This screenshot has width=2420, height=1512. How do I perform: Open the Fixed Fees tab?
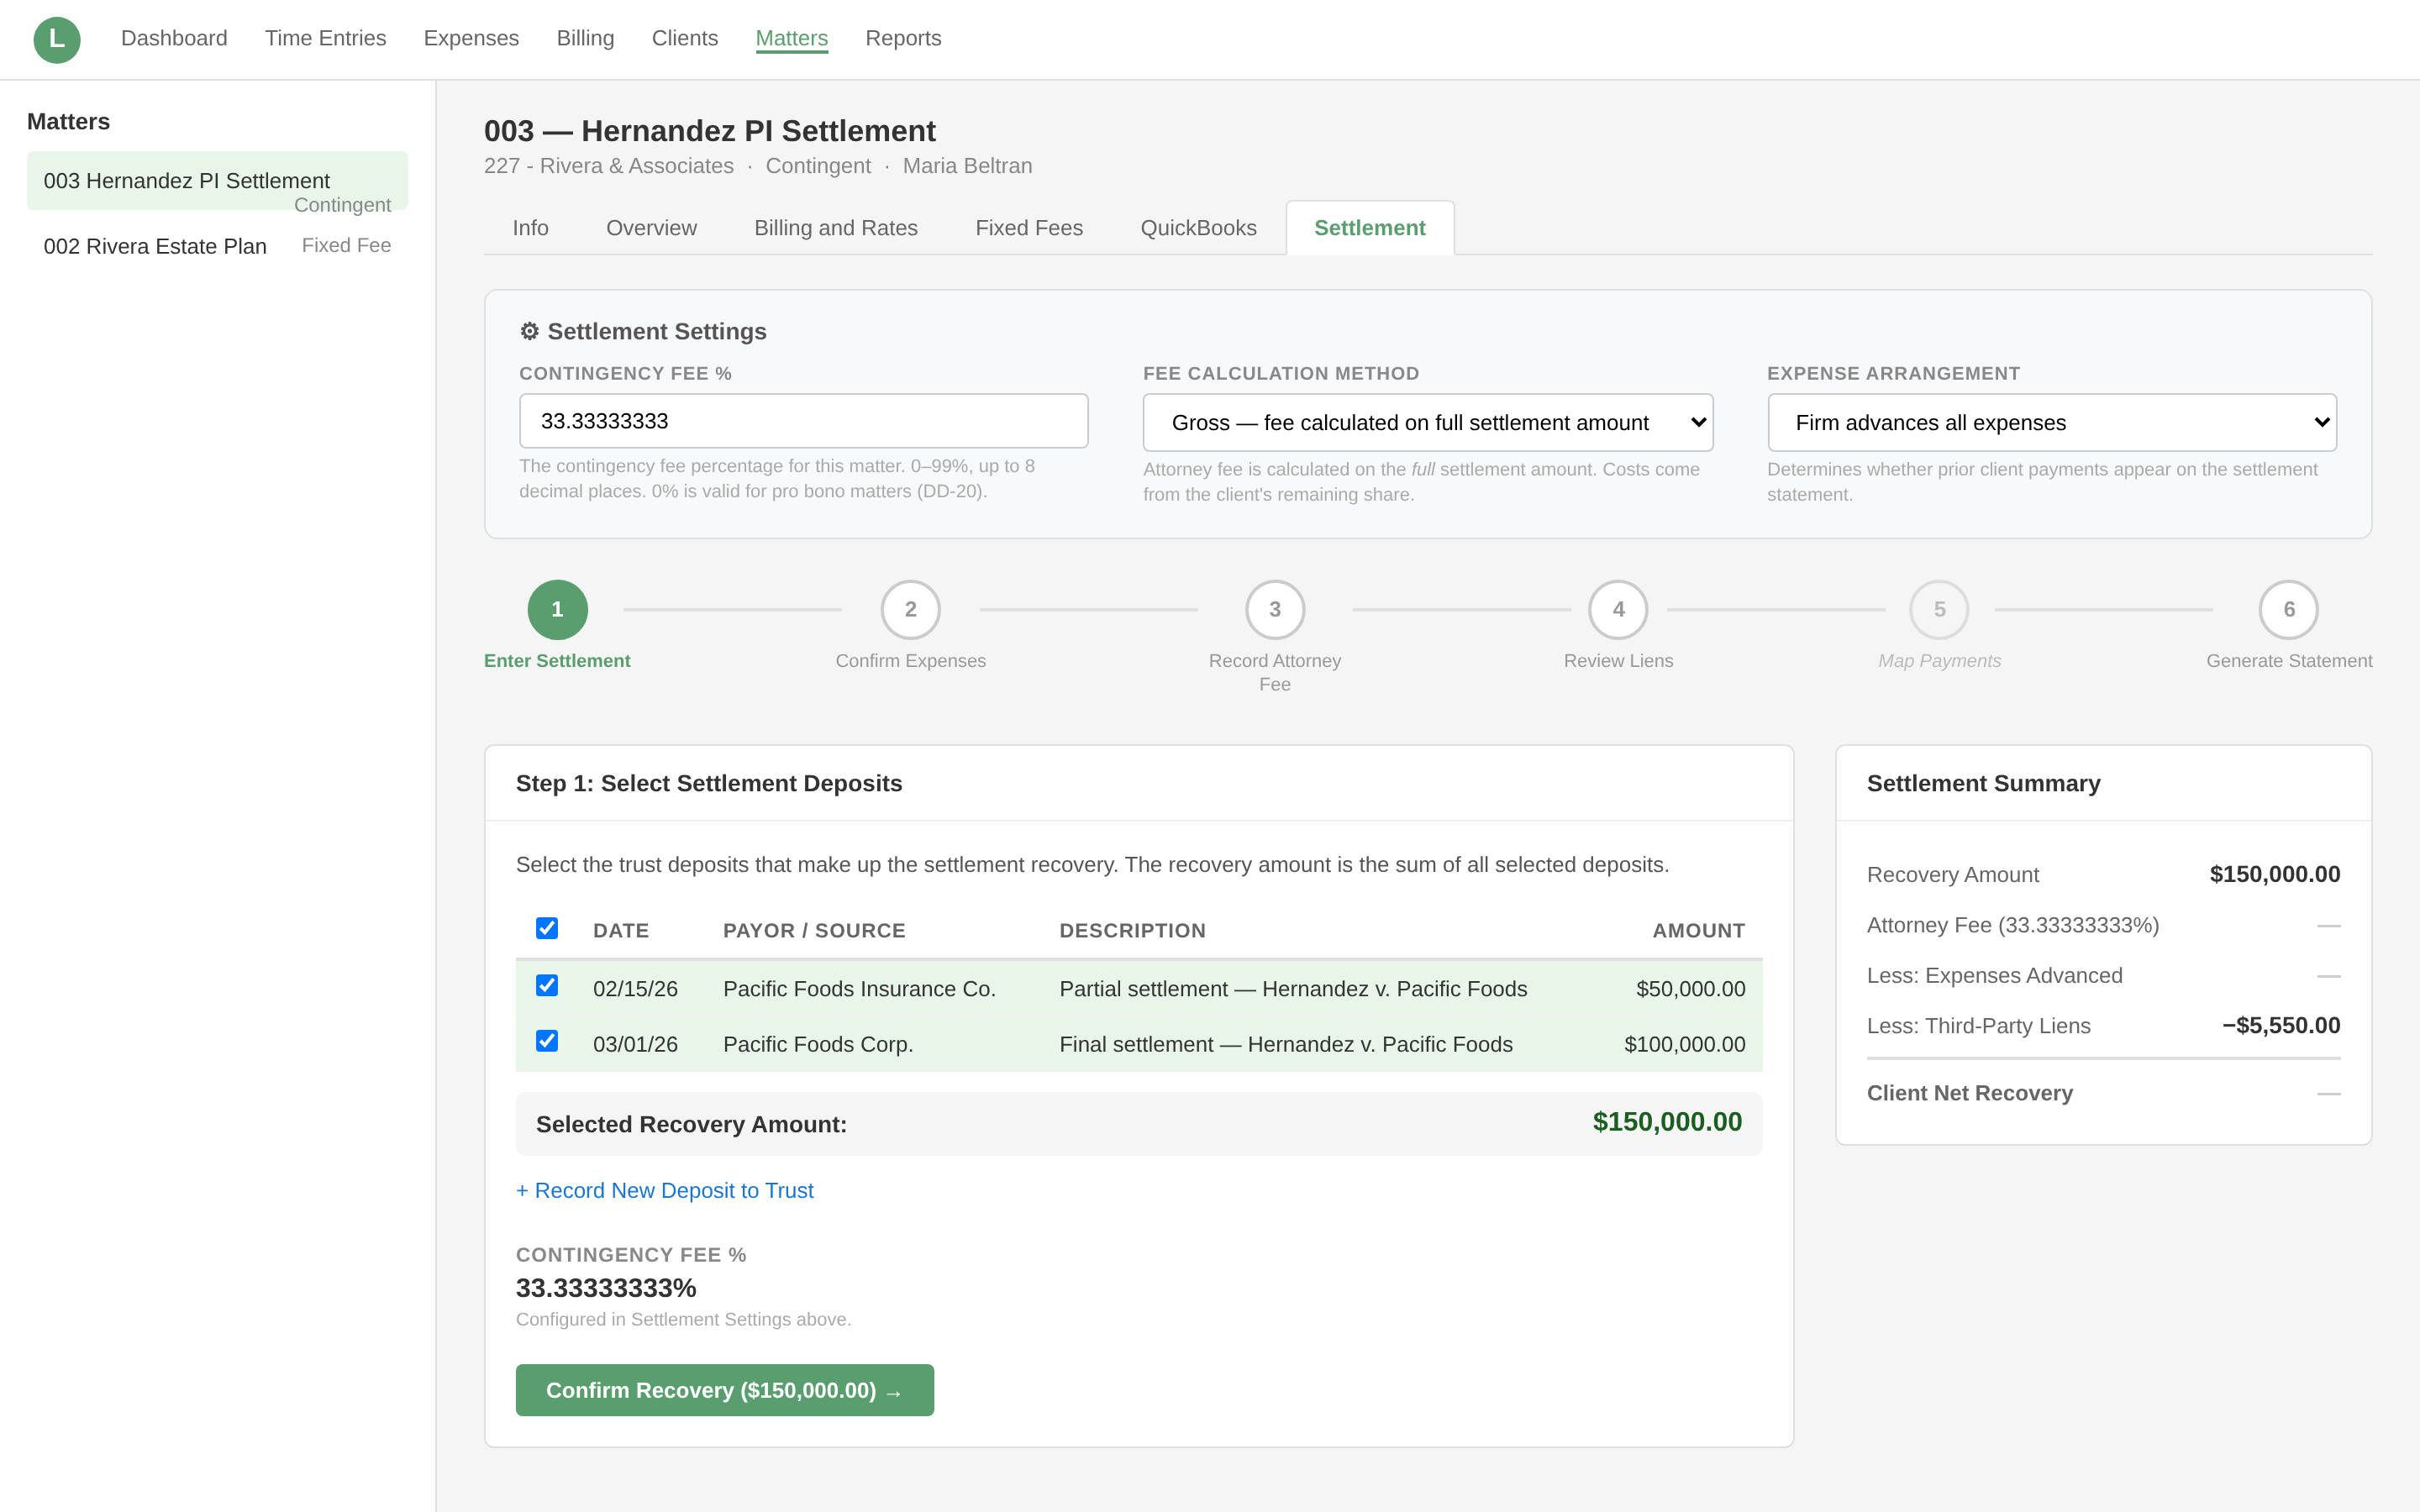click(1029, 228)
